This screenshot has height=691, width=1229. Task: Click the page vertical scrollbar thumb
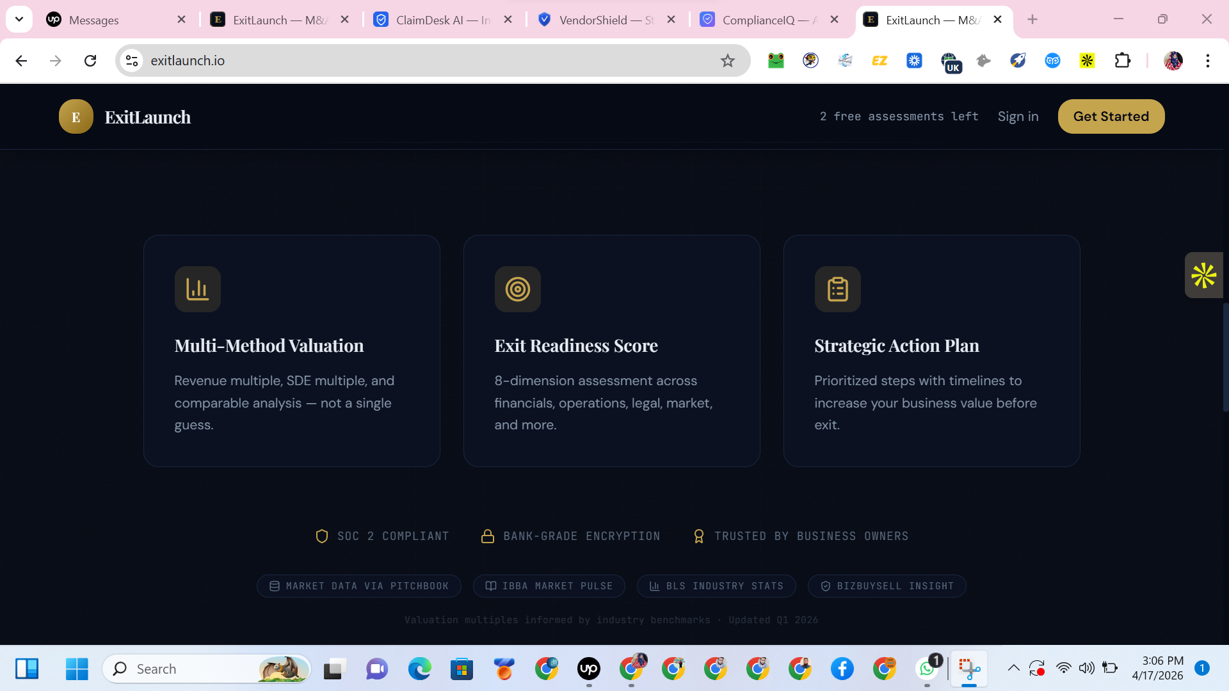(1225, 358)
